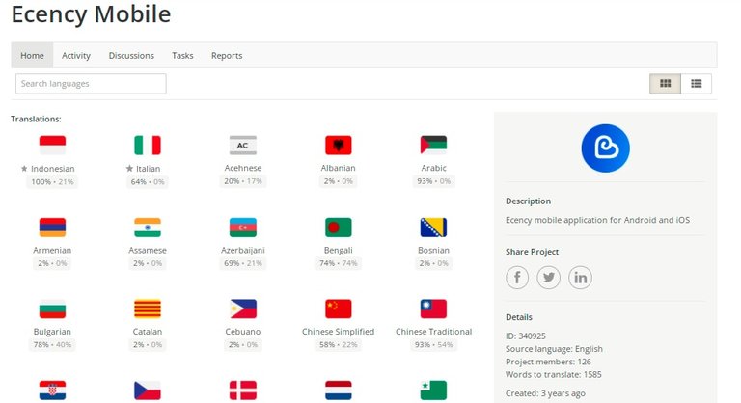Screen dimensions: 741x403
Task: Click Italian progress 64% • 0%
Action: (148, 182)
